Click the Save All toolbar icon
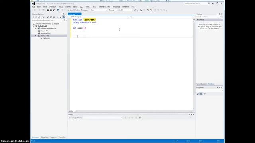 coord(54,10)
